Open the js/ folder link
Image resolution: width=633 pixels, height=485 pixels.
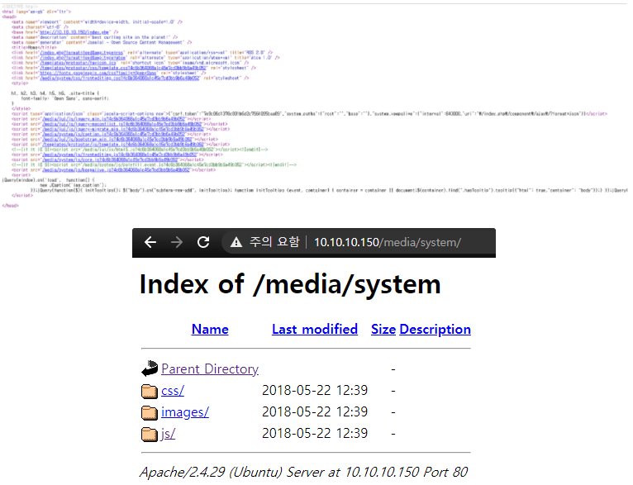(168, 434)
